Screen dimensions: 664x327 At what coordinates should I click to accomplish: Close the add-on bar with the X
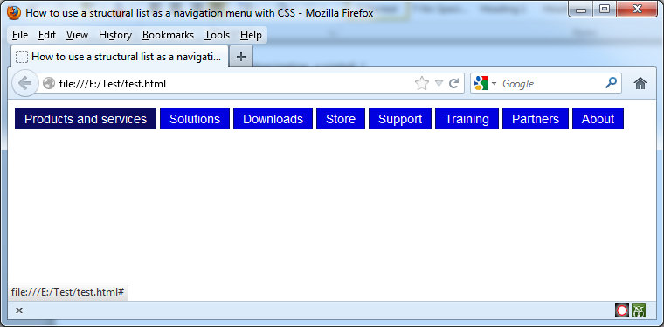coord(19,310)
